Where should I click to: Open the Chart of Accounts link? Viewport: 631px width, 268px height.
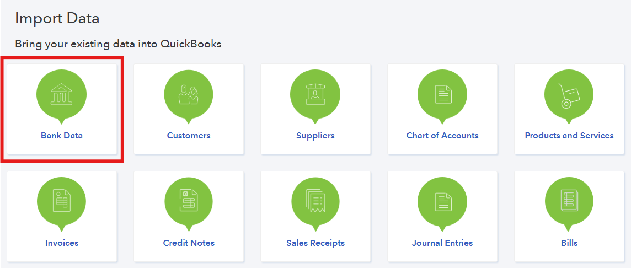point(442,135)
